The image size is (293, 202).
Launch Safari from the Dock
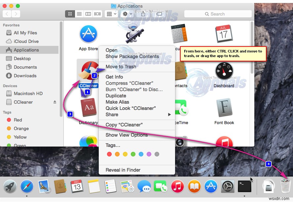(27, 186)
